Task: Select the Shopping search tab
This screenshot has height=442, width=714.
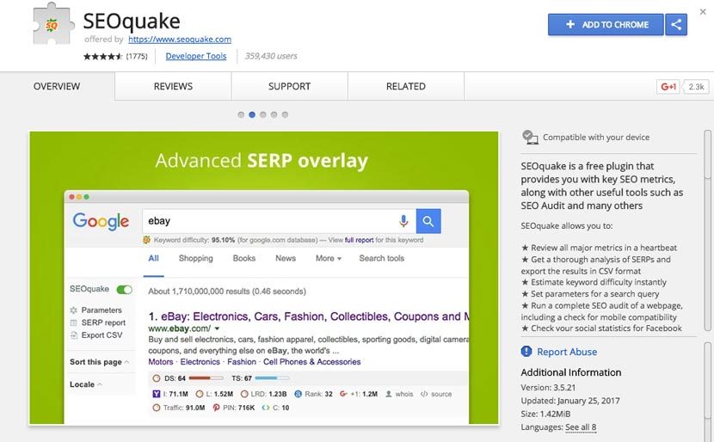Action: 196,259
